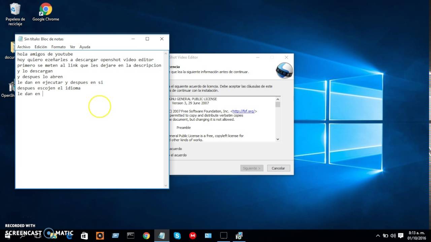Click the line "le dan en ejecutar y despues en si"

60,82
